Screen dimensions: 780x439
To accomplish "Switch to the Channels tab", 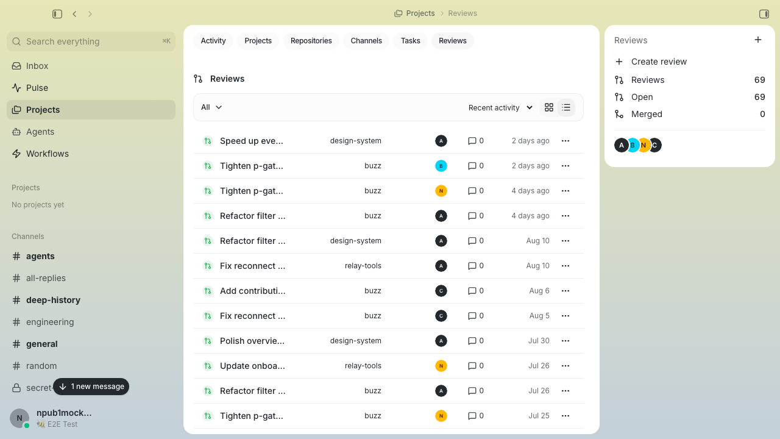I will (x=366, y=41).
